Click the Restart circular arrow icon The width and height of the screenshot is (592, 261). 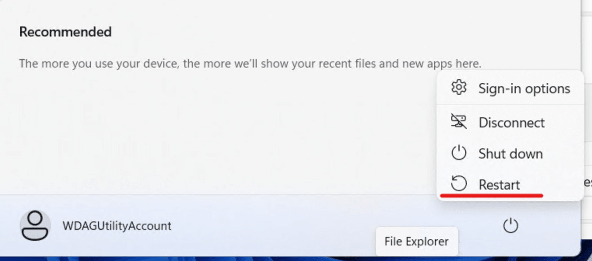459,184
